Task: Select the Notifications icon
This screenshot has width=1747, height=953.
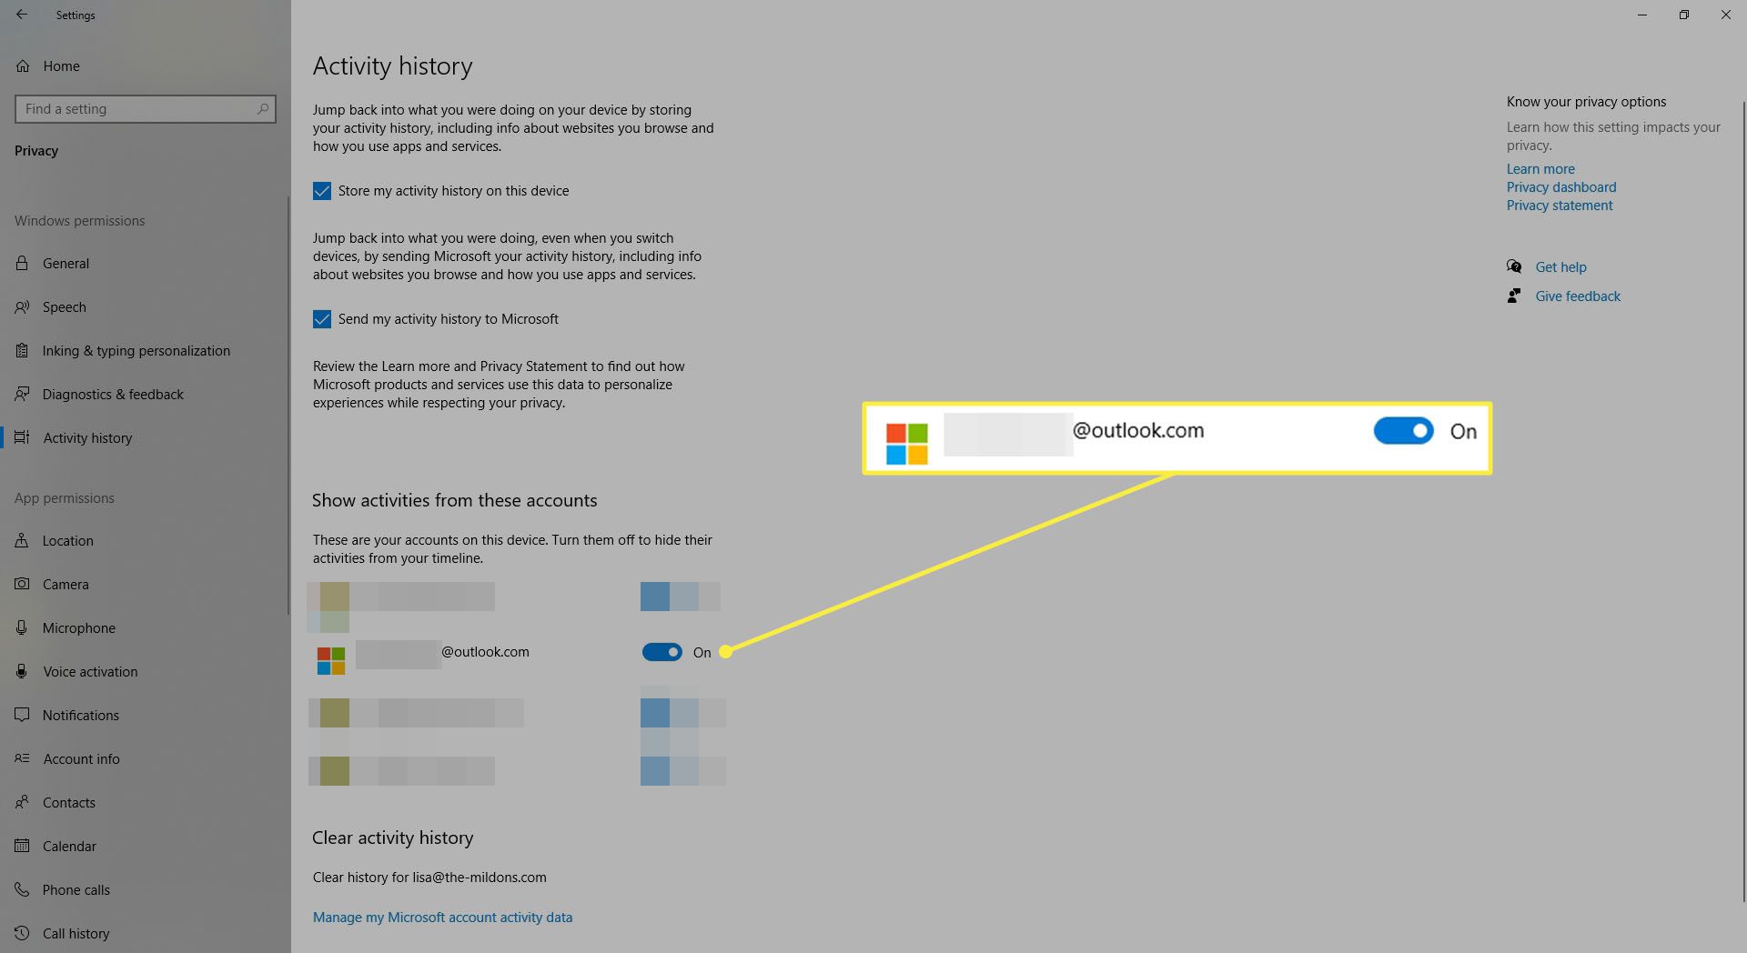Action: (23, 716)
